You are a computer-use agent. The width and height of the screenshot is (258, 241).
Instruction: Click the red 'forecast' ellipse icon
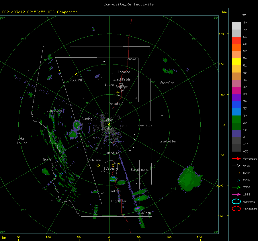point(236,209)
